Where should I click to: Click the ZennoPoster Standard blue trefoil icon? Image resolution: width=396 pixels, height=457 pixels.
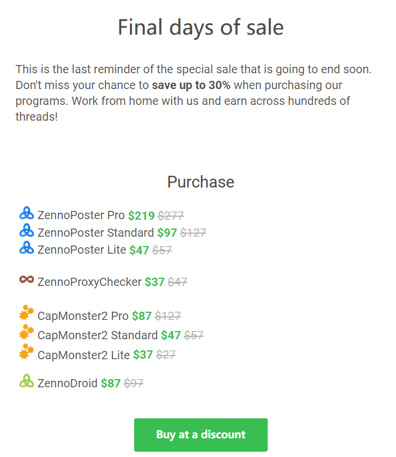tap(26, 230)
